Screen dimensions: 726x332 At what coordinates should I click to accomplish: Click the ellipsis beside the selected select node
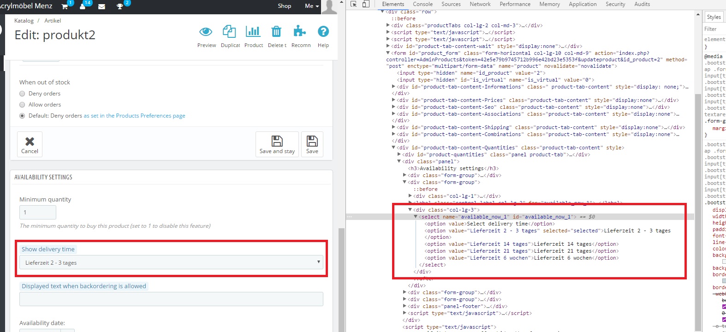pos(349,217)
